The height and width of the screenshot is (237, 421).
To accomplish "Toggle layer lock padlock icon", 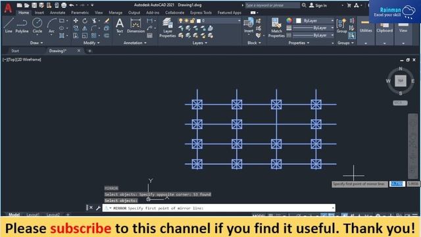I will [192, 20].
